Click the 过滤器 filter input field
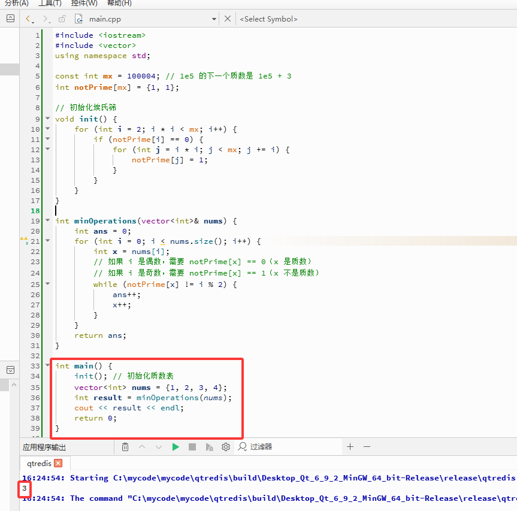The width and height of the screenshot is (517, 511). 287,447
